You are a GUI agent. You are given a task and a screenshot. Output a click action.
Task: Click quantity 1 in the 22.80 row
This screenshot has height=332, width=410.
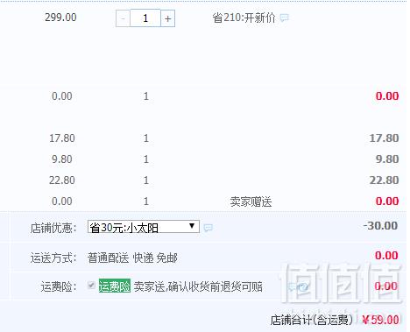tap(146, 180)
